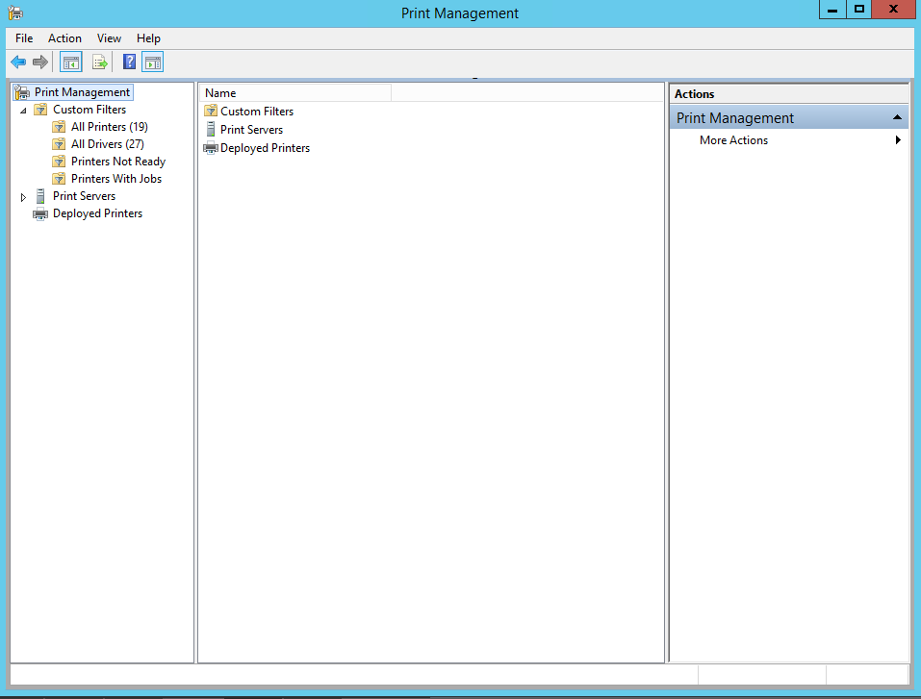Open Help using the question mark icon
Image resolution: width=921 pixels, height=699 pixels.
coord(128,62)
